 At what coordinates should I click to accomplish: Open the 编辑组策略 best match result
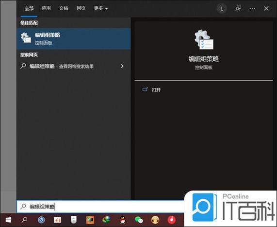pyautogui.click(x=74, y=38)
